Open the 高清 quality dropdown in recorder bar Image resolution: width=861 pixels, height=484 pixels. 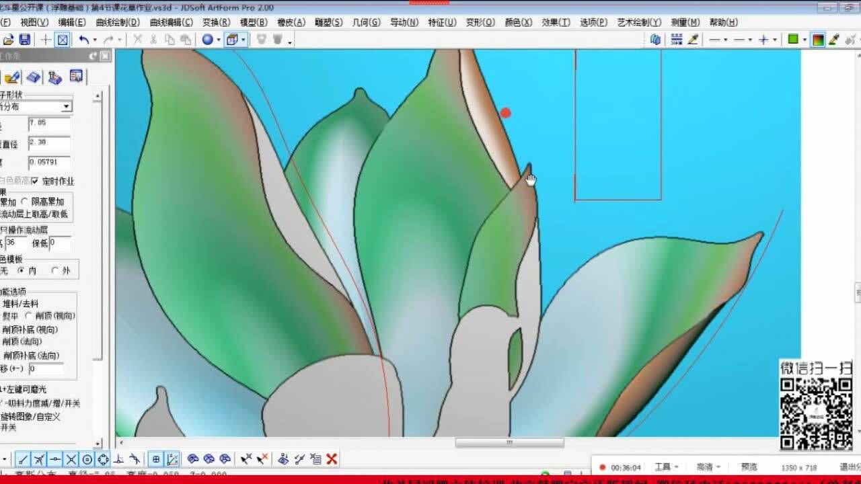pos(708,467)
